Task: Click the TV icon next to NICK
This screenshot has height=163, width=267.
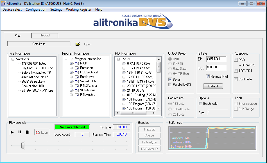Action: [x=77, y=63]
